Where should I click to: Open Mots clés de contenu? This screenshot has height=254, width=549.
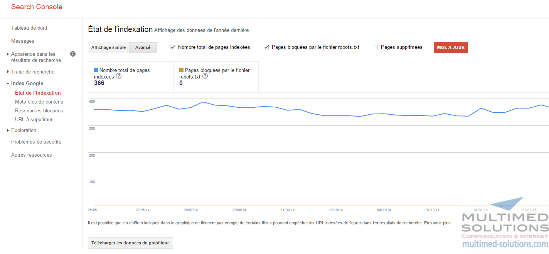(x=39, y=102)
